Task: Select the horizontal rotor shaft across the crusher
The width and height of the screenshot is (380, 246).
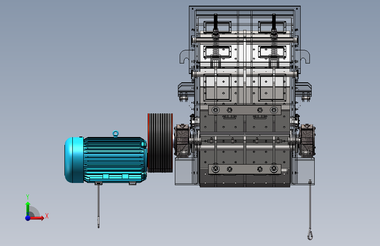Action: pos(245,148)
